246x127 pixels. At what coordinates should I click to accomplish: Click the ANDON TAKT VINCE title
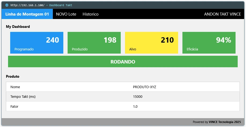point(222,14)
